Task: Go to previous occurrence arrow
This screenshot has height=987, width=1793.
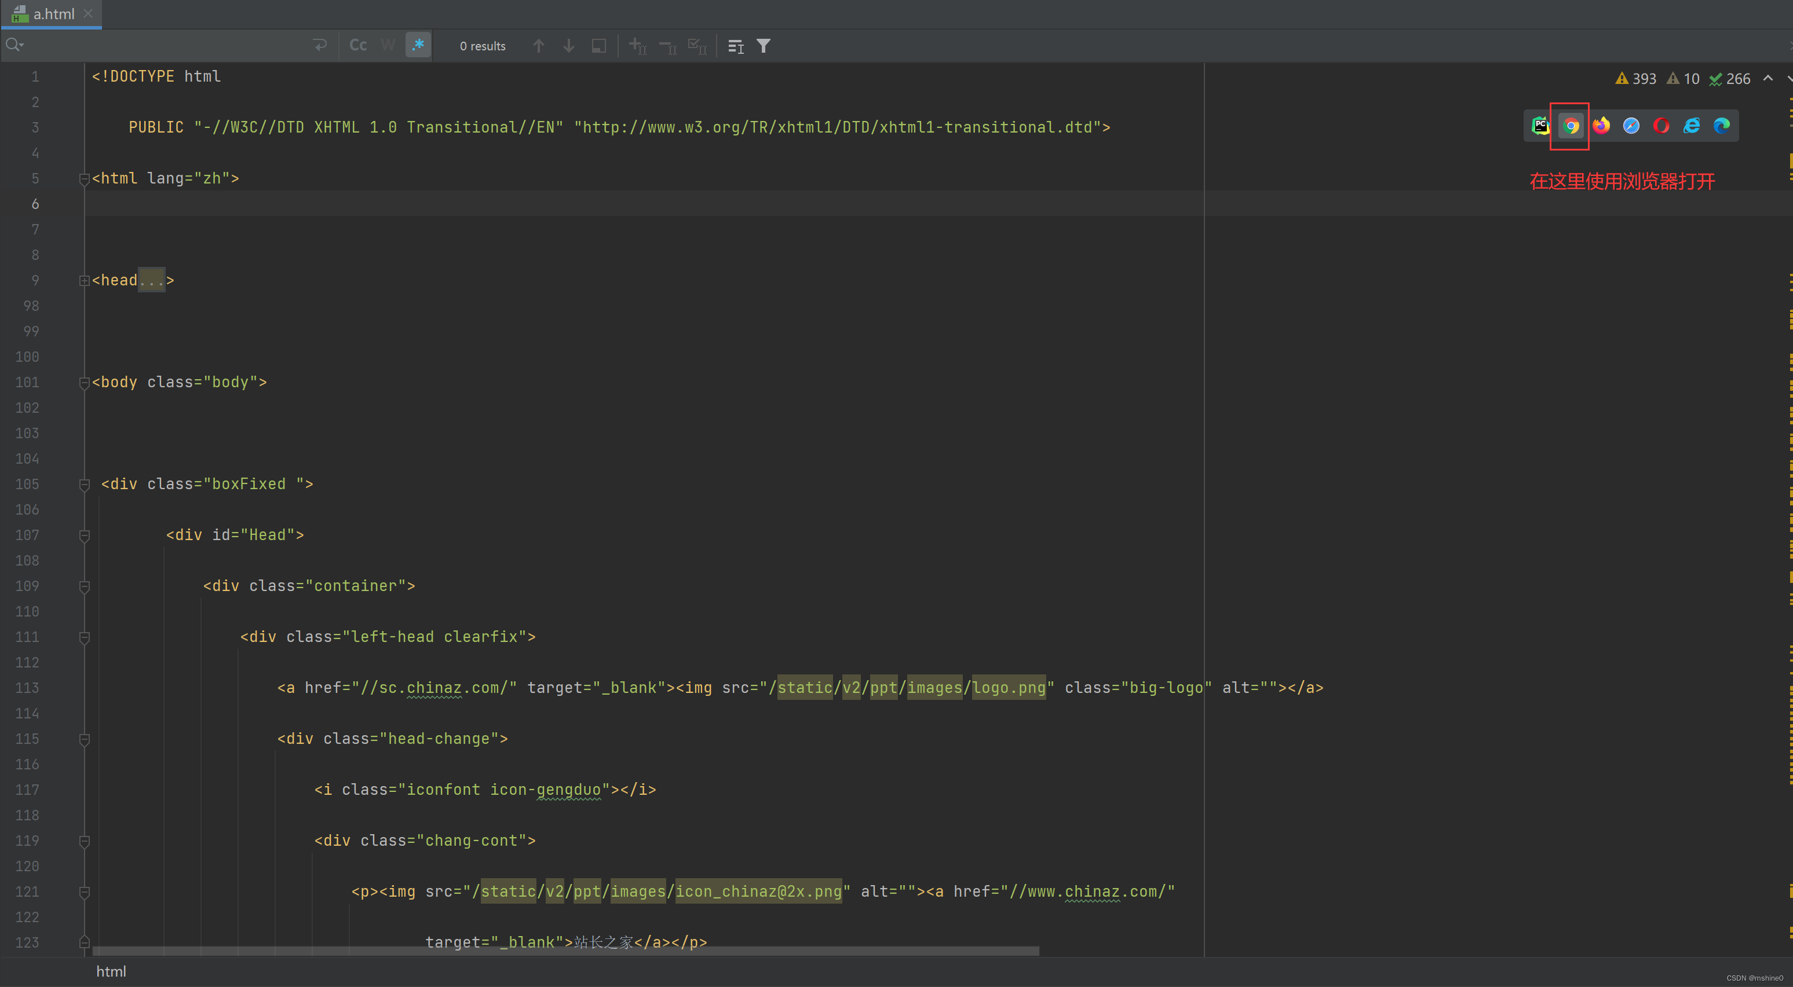Action: click(x=538, y=46)
